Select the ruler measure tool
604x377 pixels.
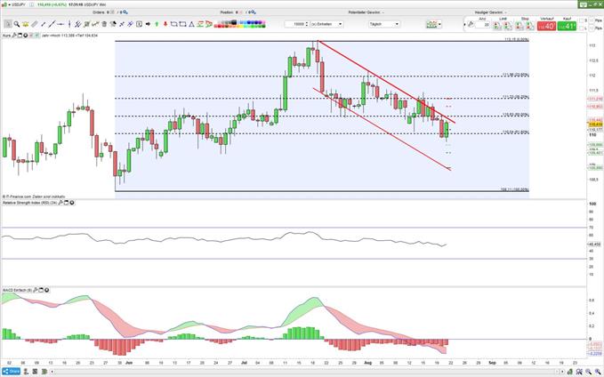pos(35,24)
